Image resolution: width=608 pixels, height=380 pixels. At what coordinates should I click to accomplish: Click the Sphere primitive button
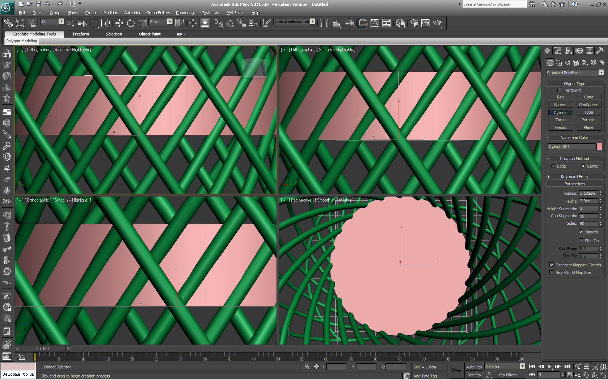click(x=560, y=105)
